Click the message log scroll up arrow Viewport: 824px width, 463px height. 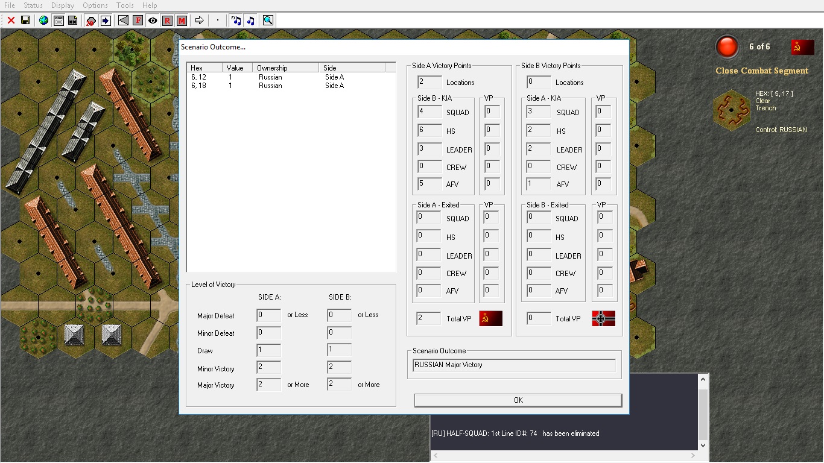pyautogui.click(x=703, y=379)
